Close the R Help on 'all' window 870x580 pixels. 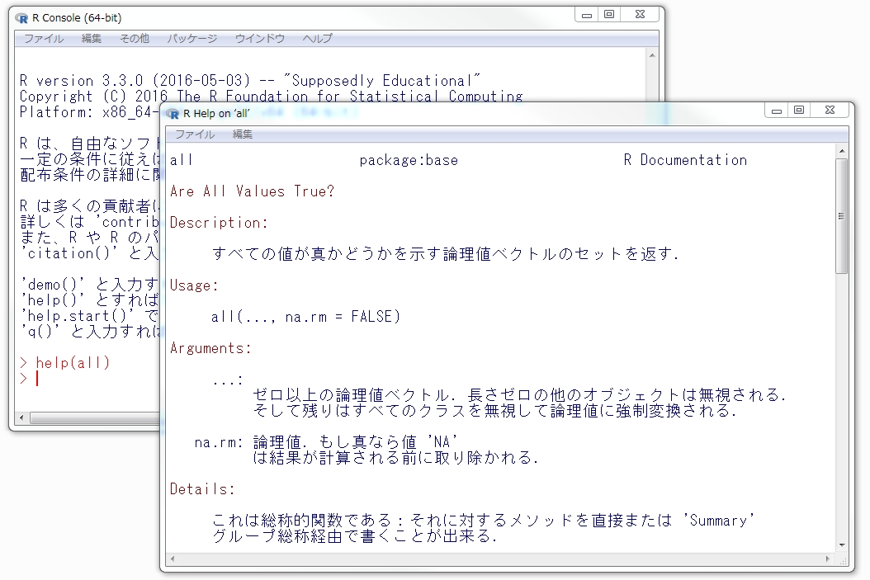click(828, 110)
